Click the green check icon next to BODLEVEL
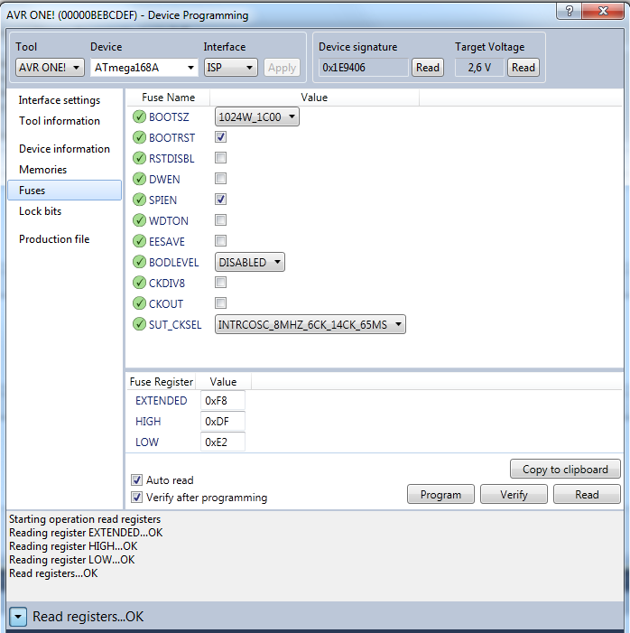630x633 pixels. coord(139,262)
